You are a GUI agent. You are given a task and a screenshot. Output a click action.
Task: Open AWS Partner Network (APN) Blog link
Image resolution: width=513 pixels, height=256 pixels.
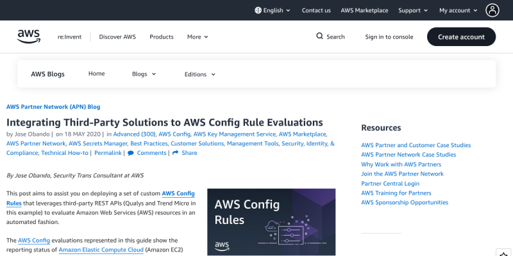[x=53, y=107]
